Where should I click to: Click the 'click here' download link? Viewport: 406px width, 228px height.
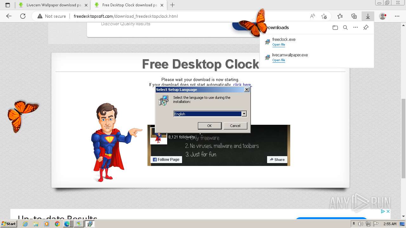click(x=242, y=85)
